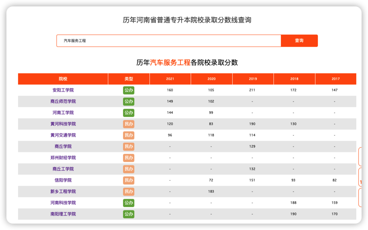Click 民办 badge in 郑州财经学院 row
The height and width of the screenshot is (230, 368).
[129, 158]
